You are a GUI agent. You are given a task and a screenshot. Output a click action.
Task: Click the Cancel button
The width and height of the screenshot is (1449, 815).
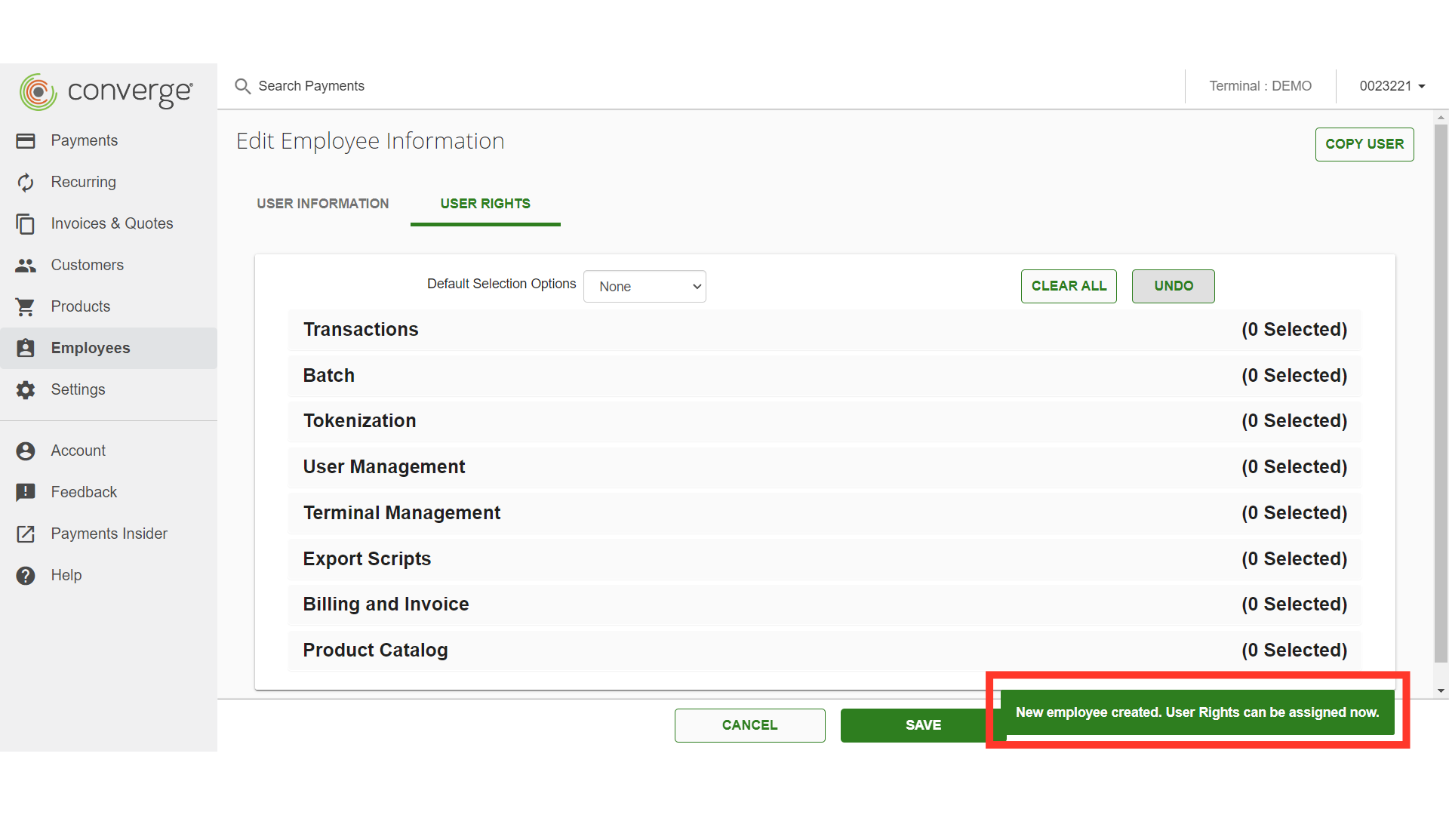[749, 725]
